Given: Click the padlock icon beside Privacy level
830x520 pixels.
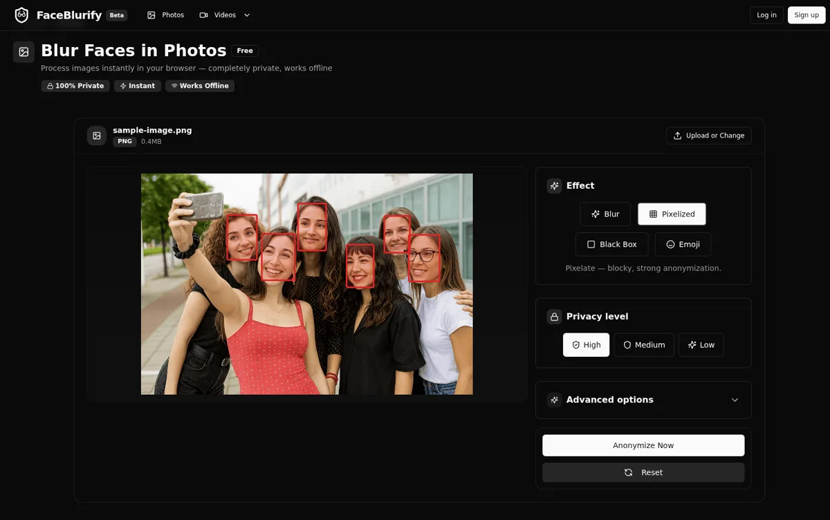Looking at the screenshot, I should [554, 316].
